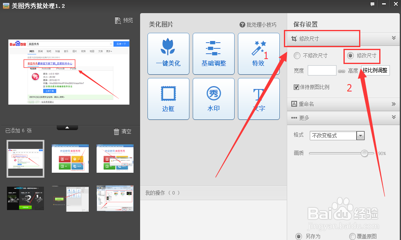Open the 文字 text tool
Screen dimensions: 401x240
258,99
